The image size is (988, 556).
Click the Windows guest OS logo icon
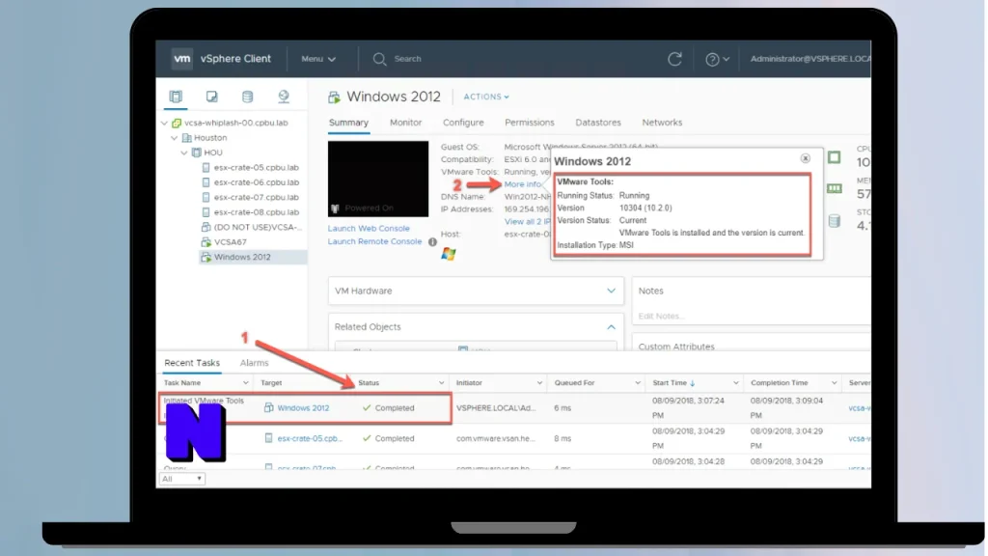pyautogui.click(x=448, y=254)
